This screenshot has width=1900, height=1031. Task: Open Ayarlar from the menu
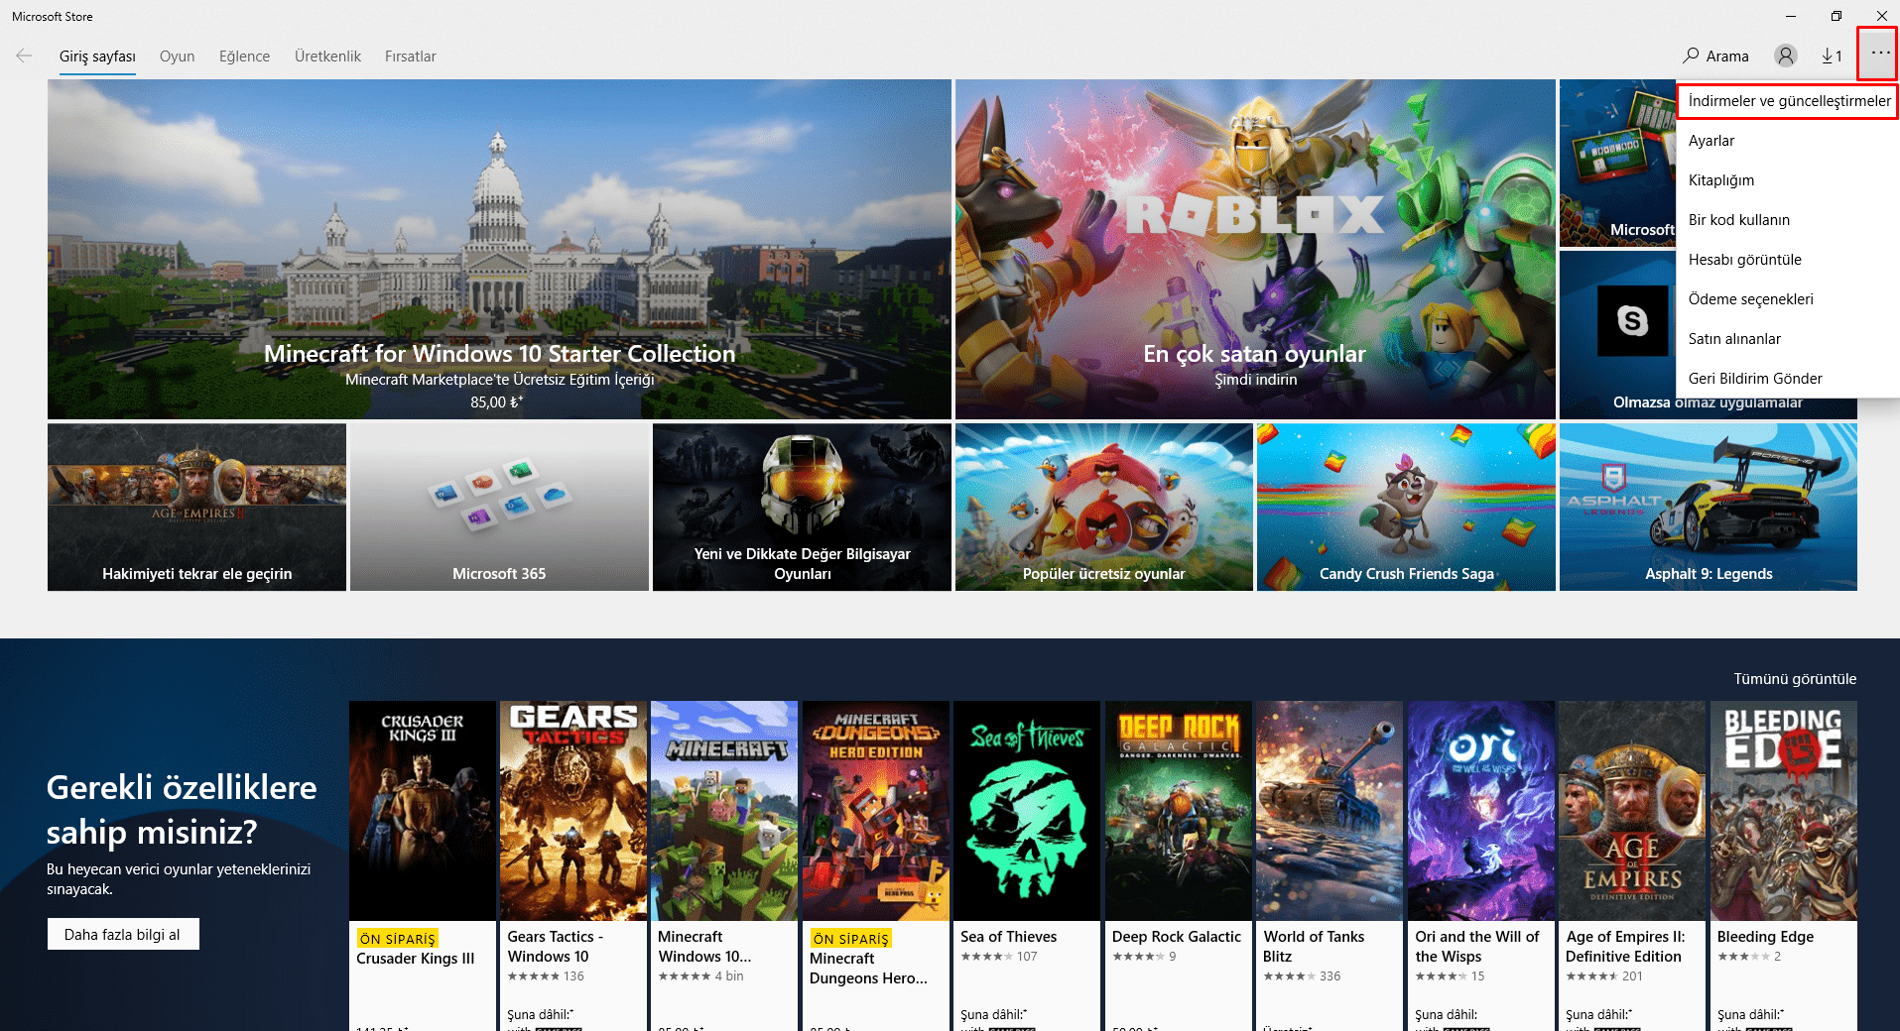[x=1788, y=141]
